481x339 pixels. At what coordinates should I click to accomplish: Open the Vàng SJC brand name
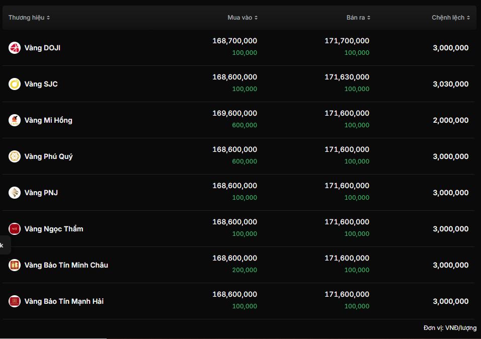(41, 84)
